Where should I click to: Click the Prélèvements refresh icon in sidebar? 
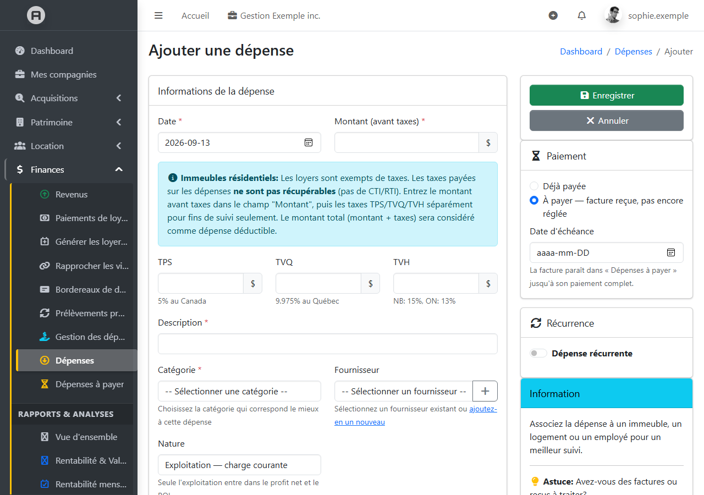tap(45, 313)
